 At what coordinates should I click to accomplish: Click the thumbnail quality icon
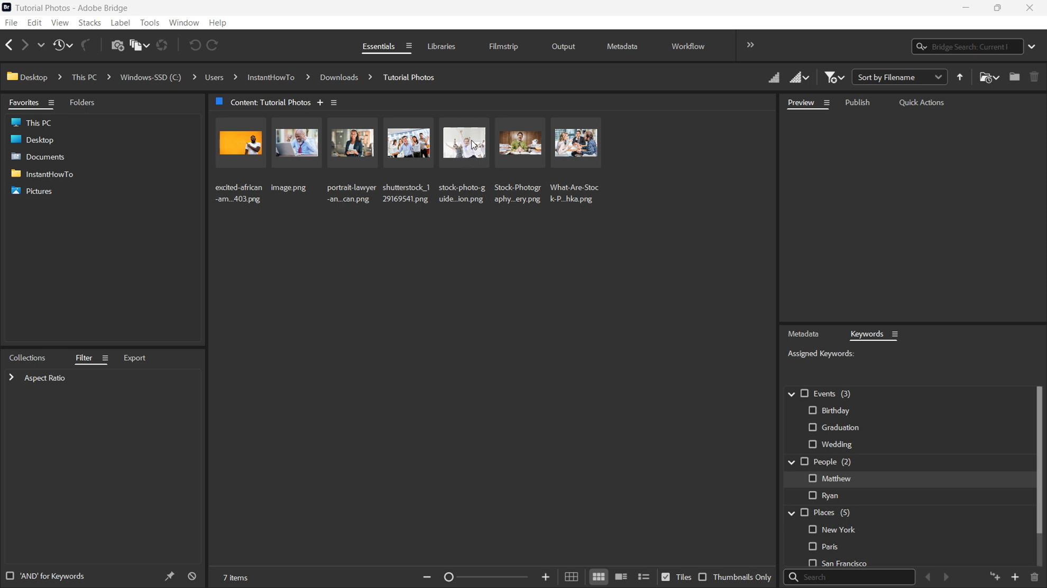774,78
